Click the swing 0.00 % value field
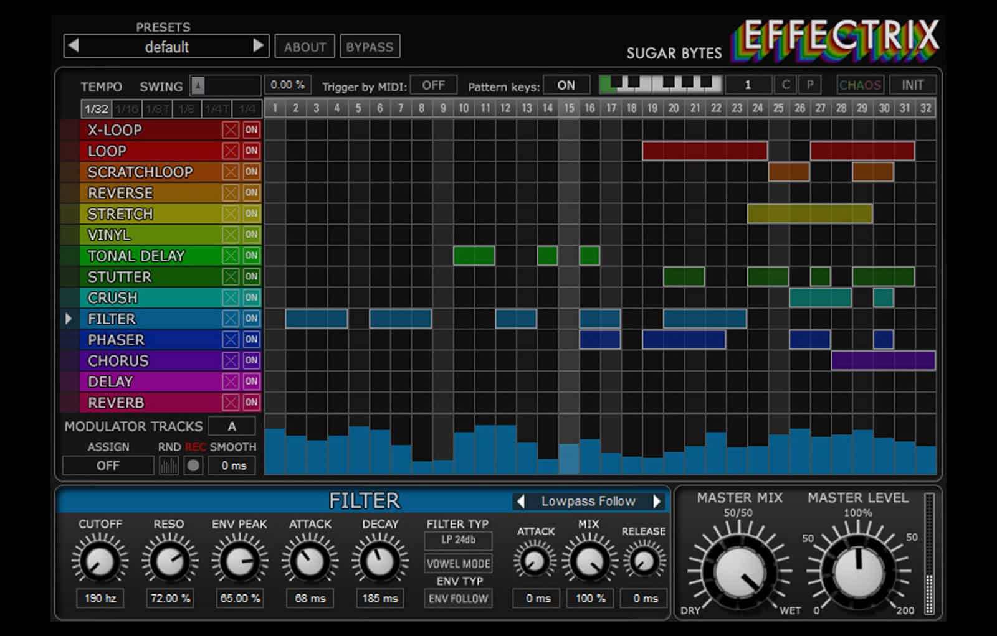997x636 pixels. (x=287, y=85)
